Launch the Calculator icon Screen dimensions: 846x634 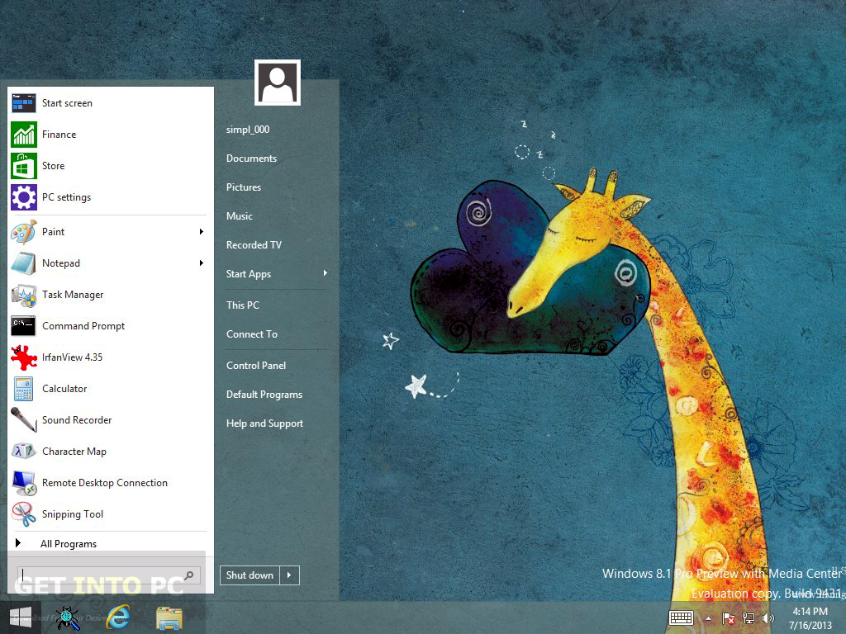[24, 389]
